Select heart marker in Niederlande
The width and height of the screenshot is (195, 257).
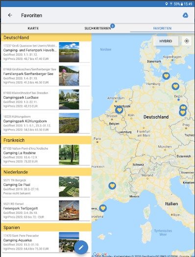tap(119, 110)
